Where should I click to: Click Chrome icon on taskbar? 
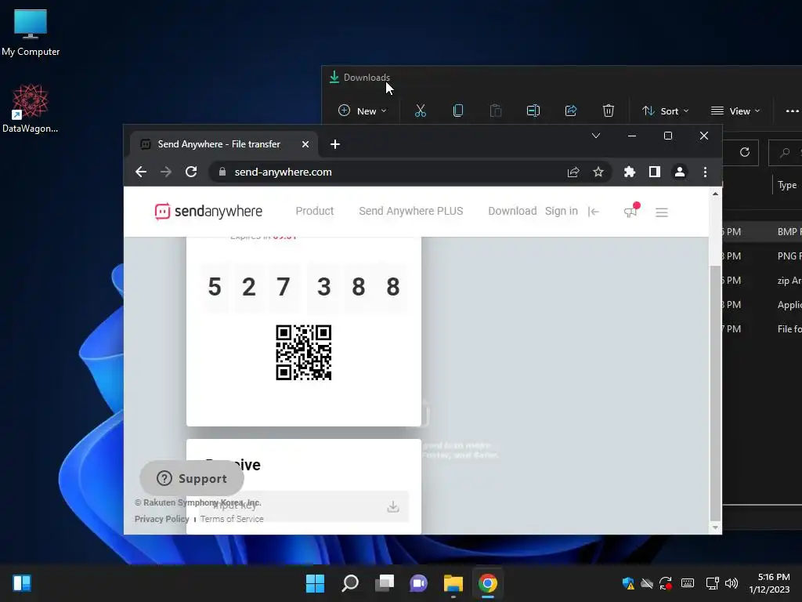click(x=488, y=583)
